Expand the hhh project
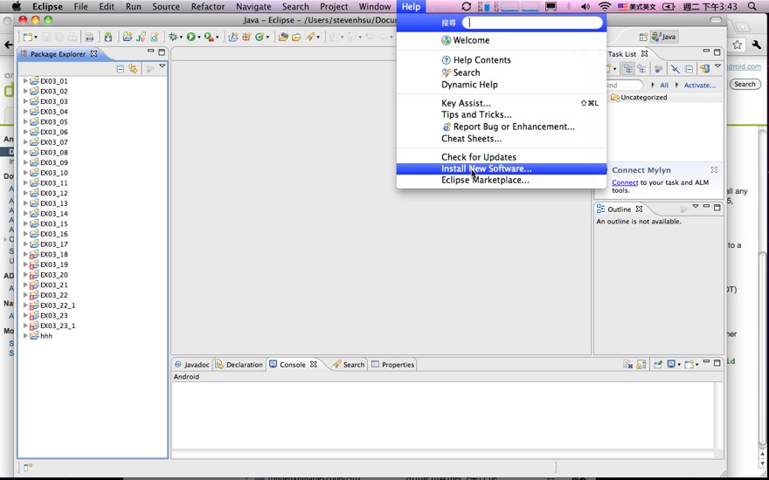The height and width of the screenshot is (480, 769). click(x=26, y=335)
